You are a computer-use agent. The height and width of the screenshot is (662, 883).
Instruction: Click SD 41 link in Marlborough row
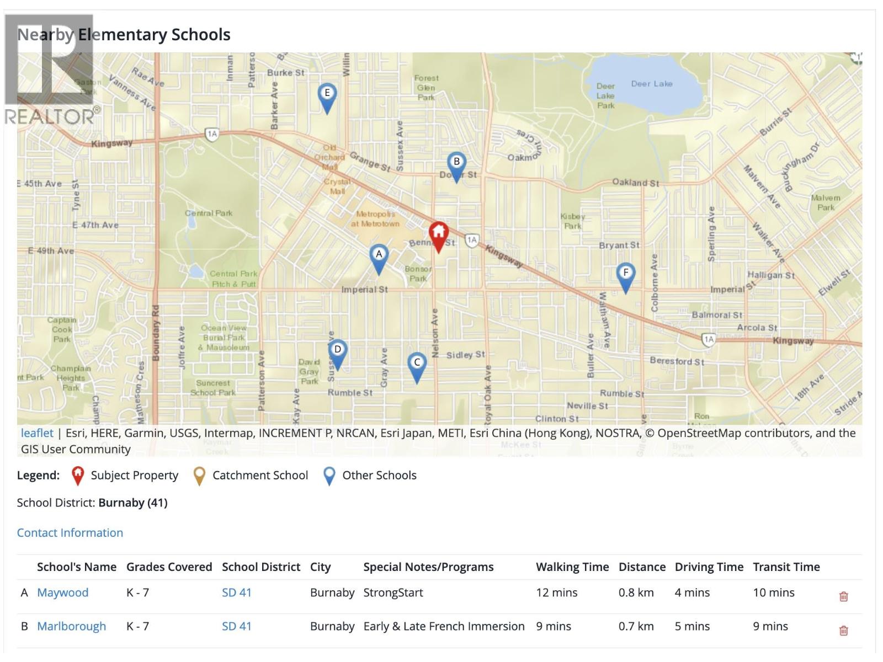click(x=236, y=627)
